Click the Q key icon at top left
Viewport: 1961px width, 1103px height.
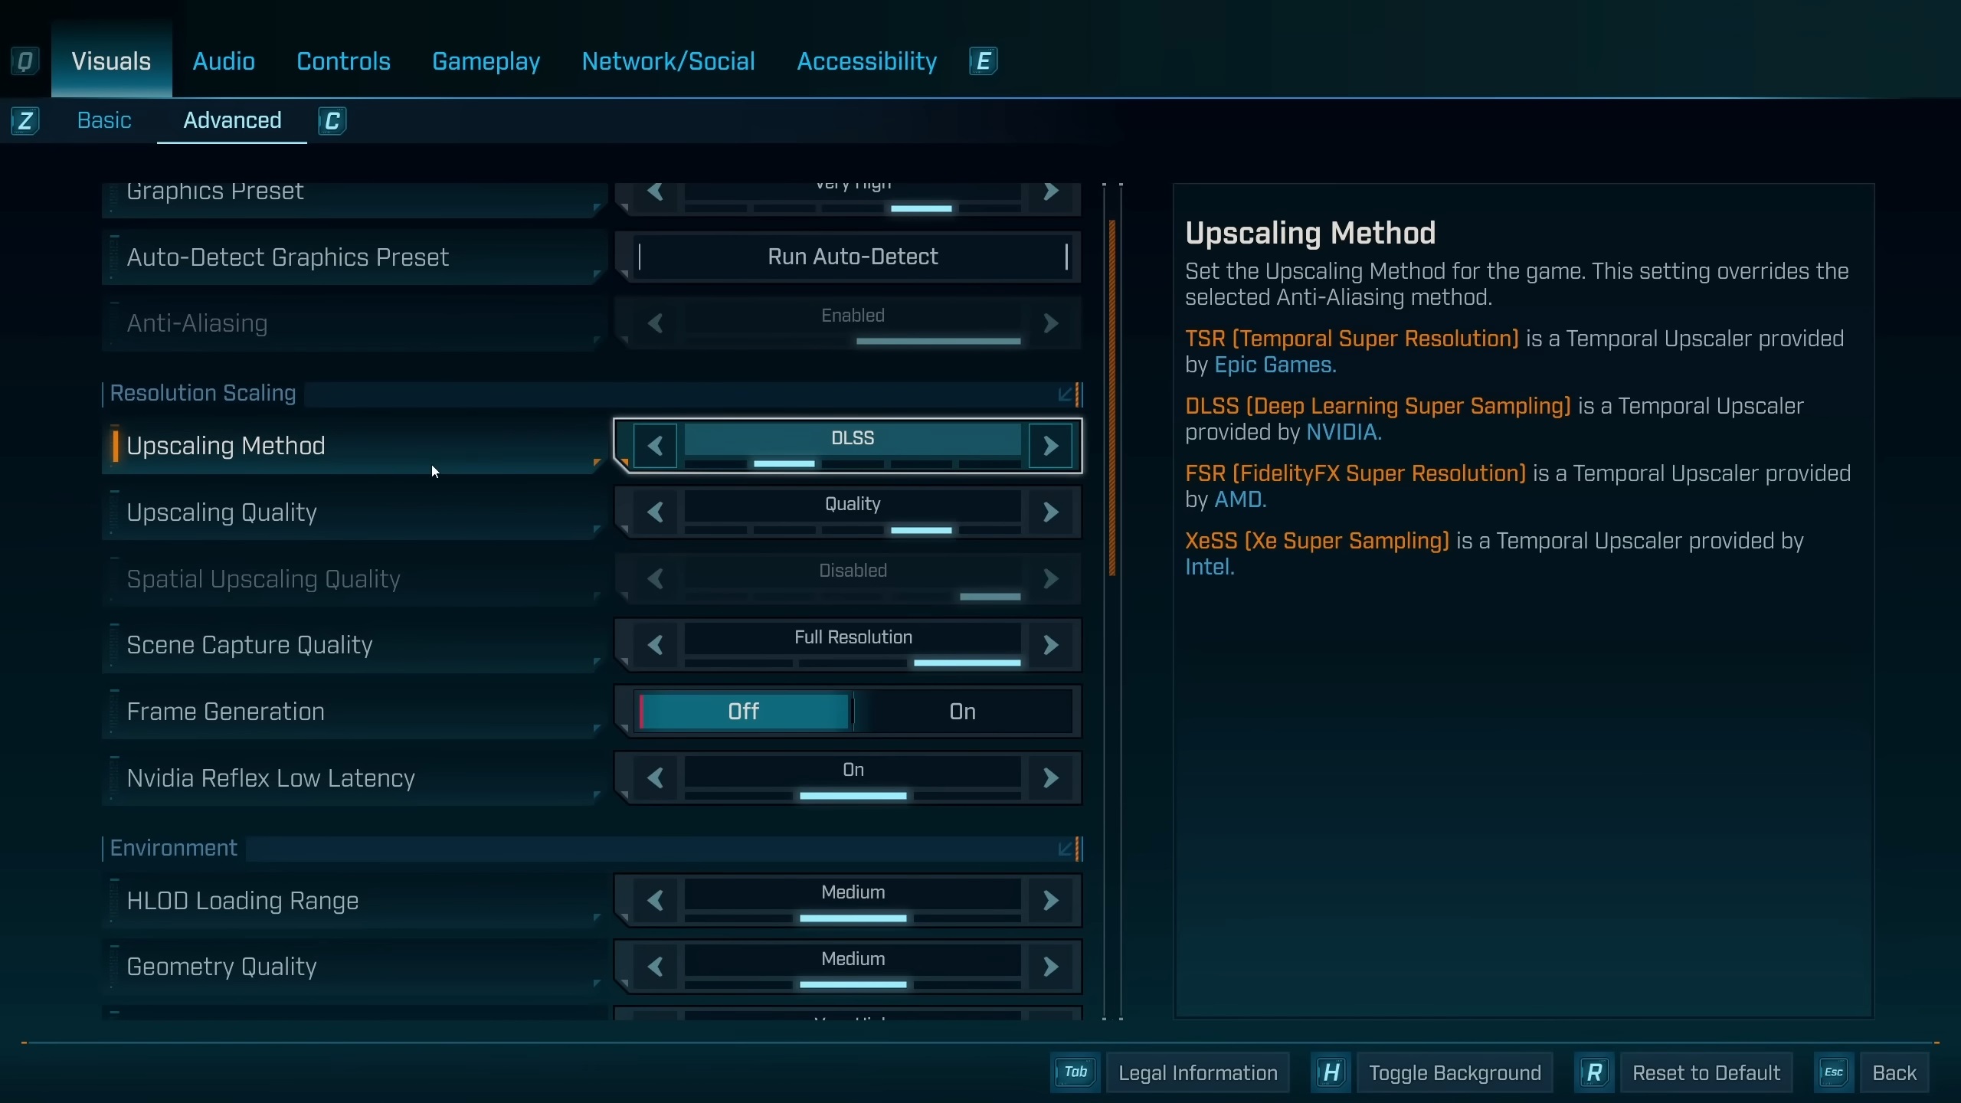click(x=25, y=61)
